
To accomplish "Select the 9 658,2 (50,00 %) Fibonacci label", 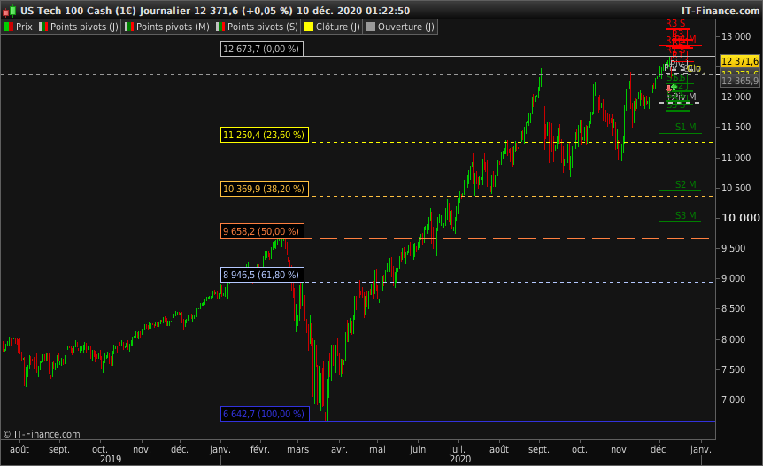I will [x=262, y=231].
